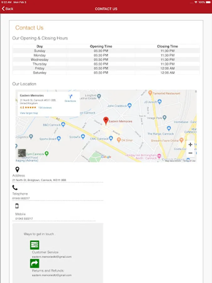Click Saturday's 12:00 AM closing time
The width and height of the screenshot is (212, 283).
coord(167,73)
